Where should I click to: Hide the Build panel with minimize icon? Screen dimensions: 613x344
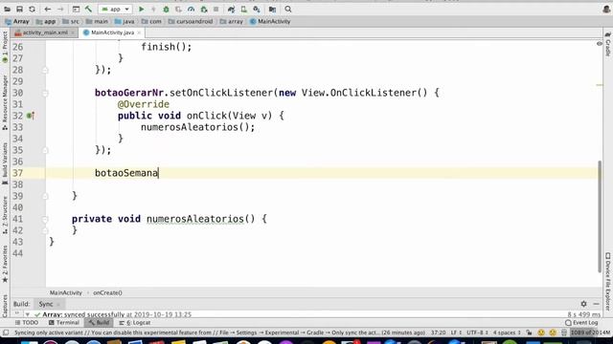point(596,304)
